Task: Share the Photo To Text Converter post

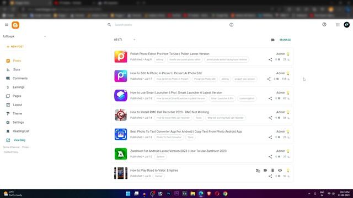Action: coord(270,137)
